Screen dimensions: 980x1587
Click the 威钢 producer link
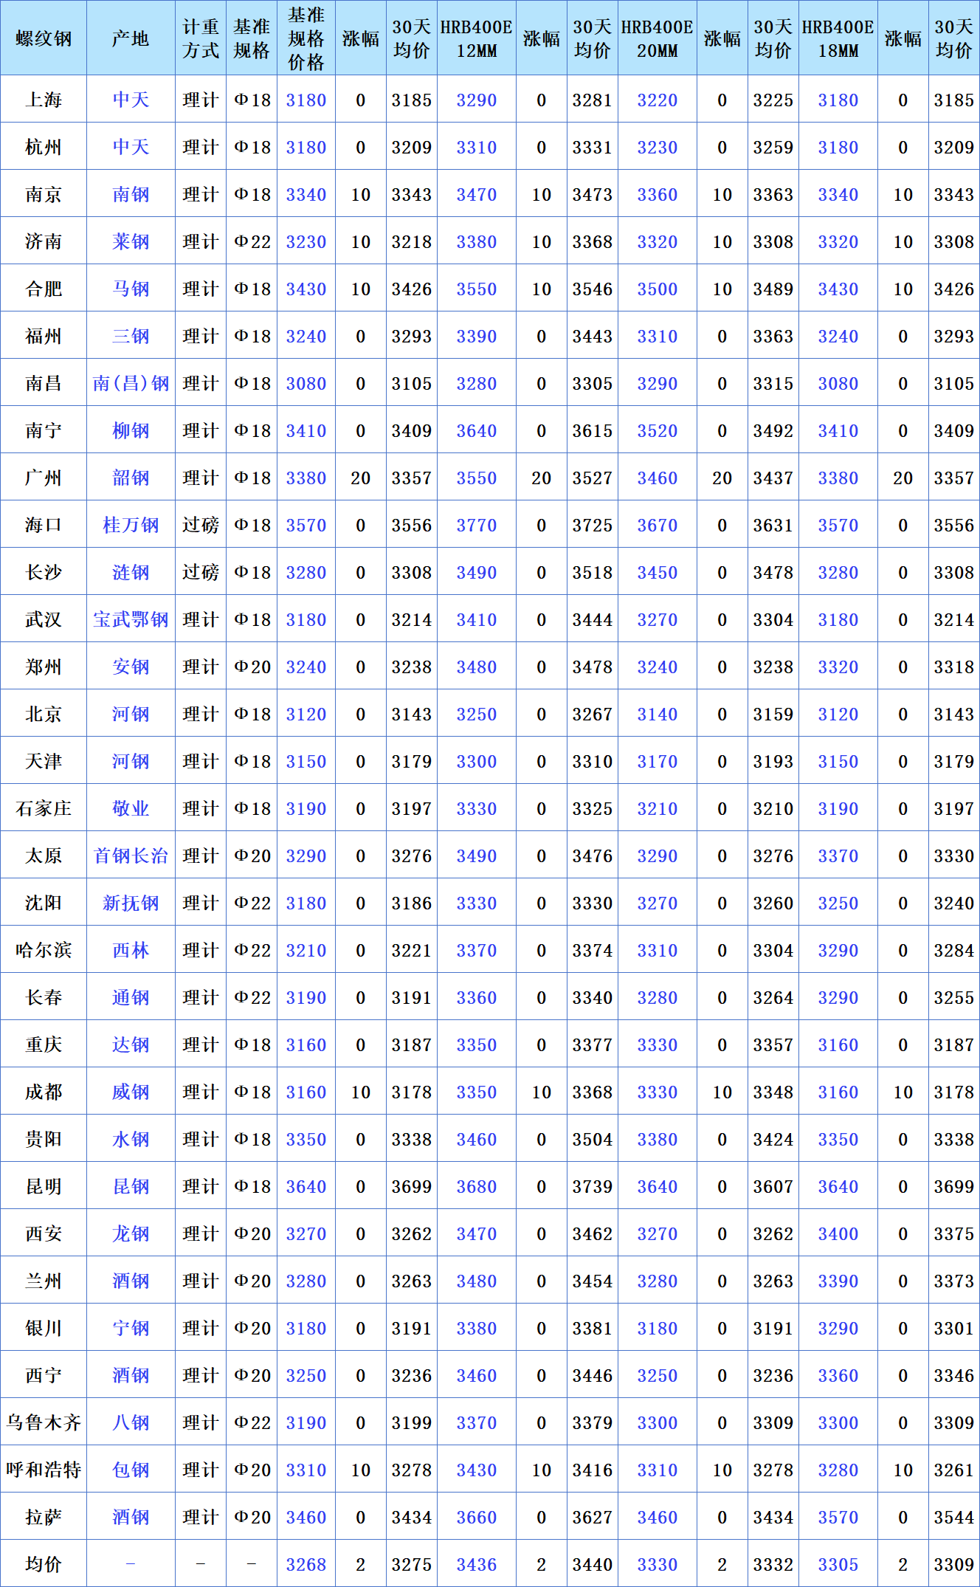tap(131, 1092)
